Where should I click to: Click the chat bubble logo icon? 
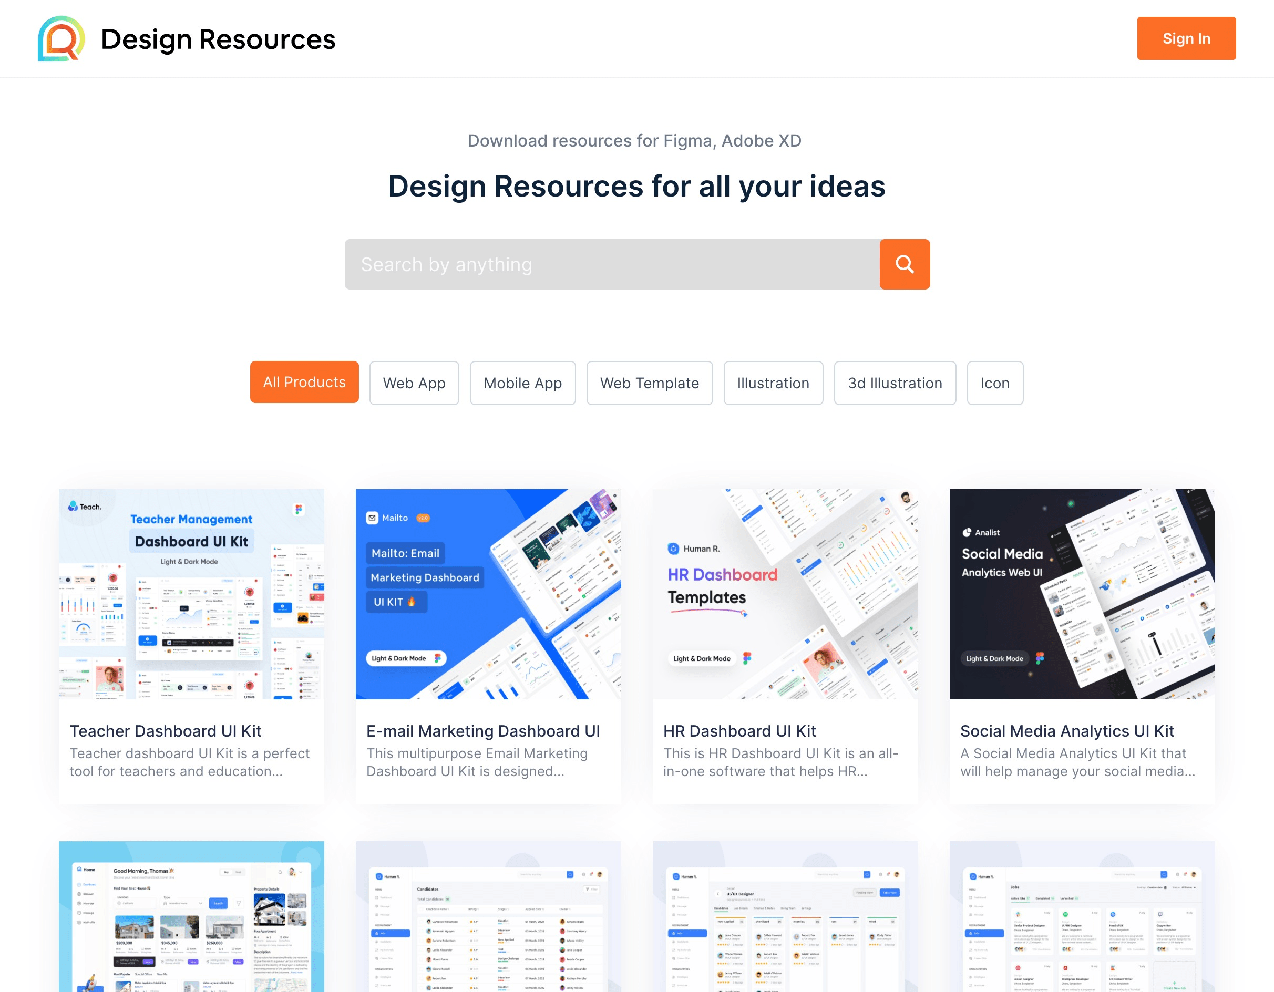[x=59, y=38]
